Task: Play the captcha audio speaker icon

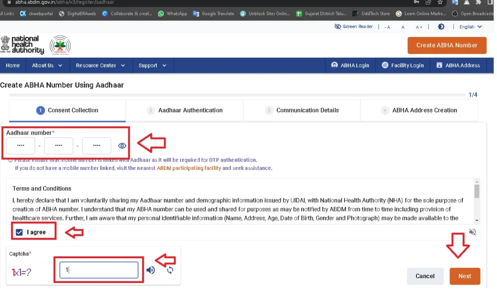Action: click(150, 270)
